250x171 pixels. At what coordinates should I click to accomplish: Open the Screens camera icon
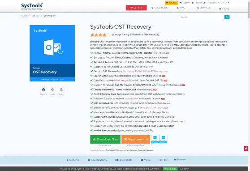(x=43, y=90)
